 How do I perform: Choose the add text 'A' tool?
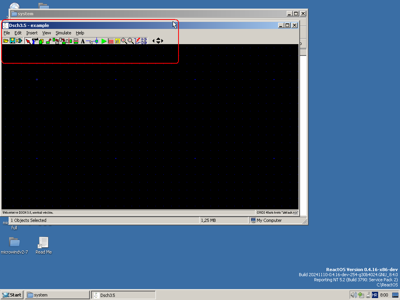(83, 41)
